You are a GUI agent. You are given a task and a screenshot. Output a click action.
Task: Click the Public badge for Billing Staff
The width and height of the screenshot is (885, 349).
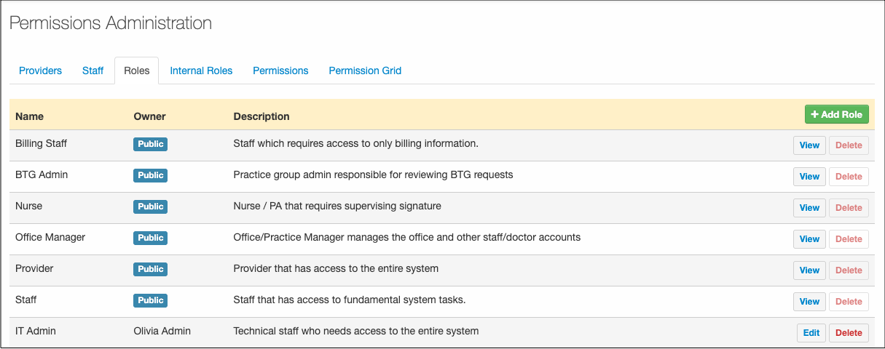150,144
